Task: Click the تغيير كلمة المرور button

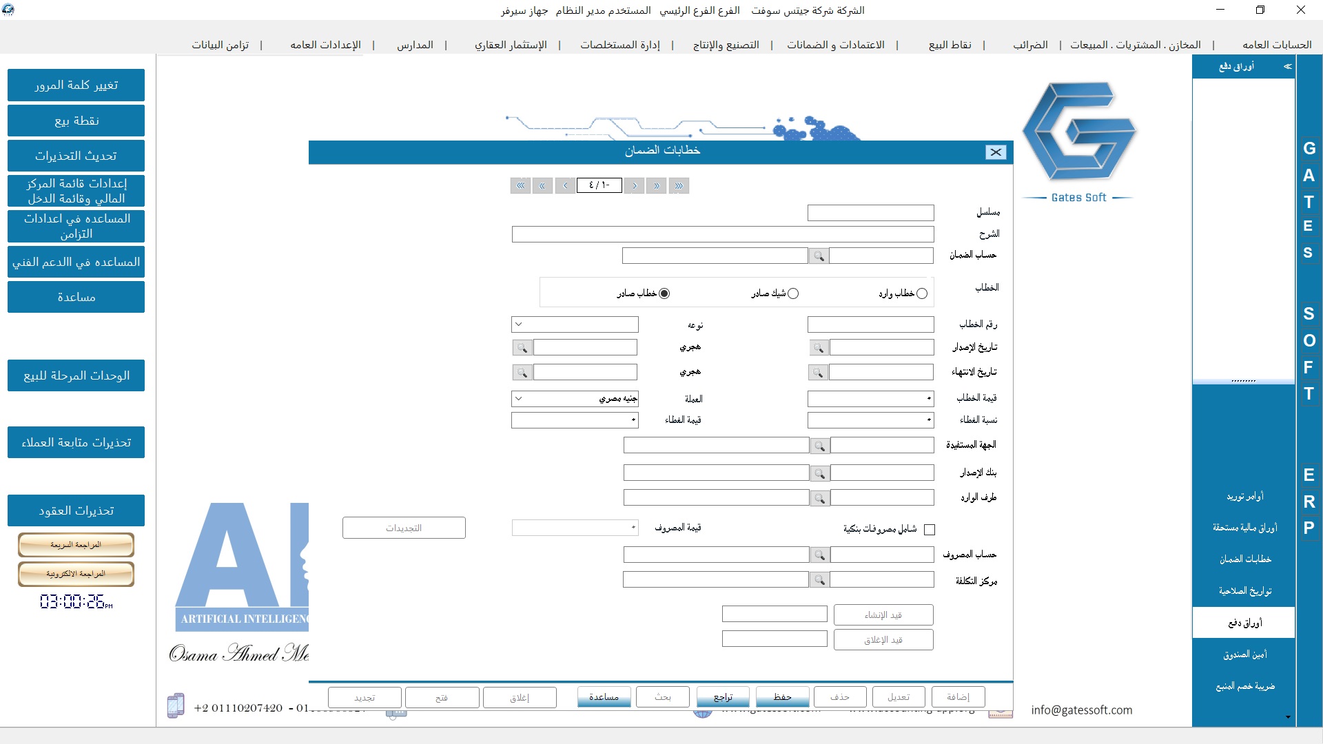Action: pos(76,85)
